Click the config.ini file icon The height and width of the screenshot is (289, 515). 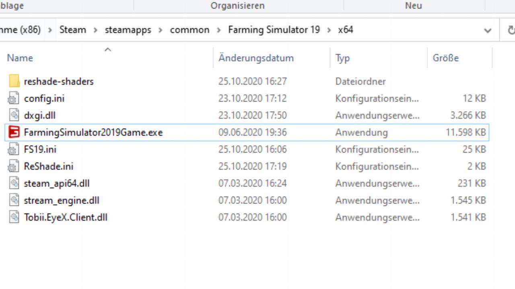(14, 98)
